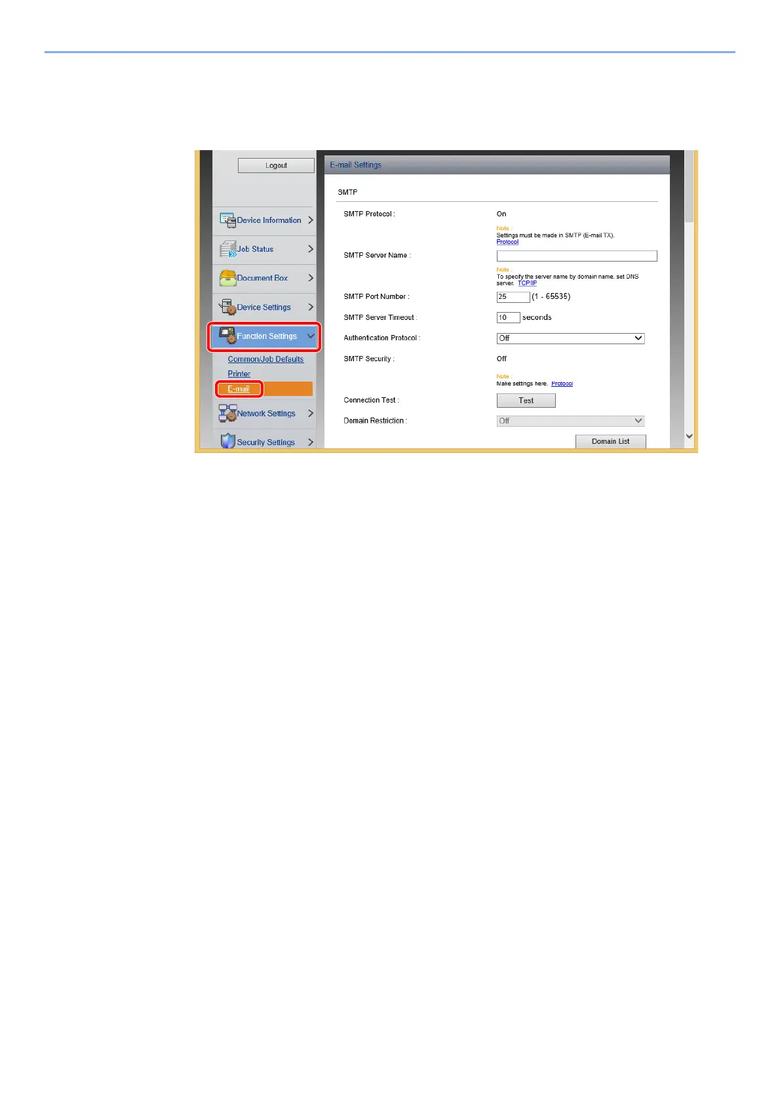
Task: Open the Job Status menu label
Action: (x=255, y=249)
